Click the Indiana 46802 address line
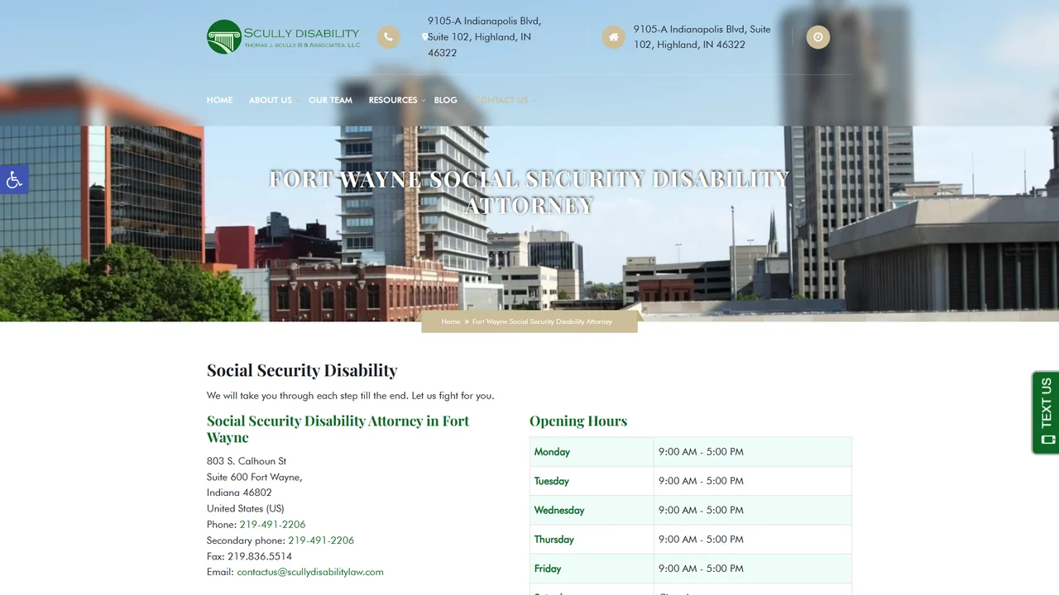 [239, 493]
